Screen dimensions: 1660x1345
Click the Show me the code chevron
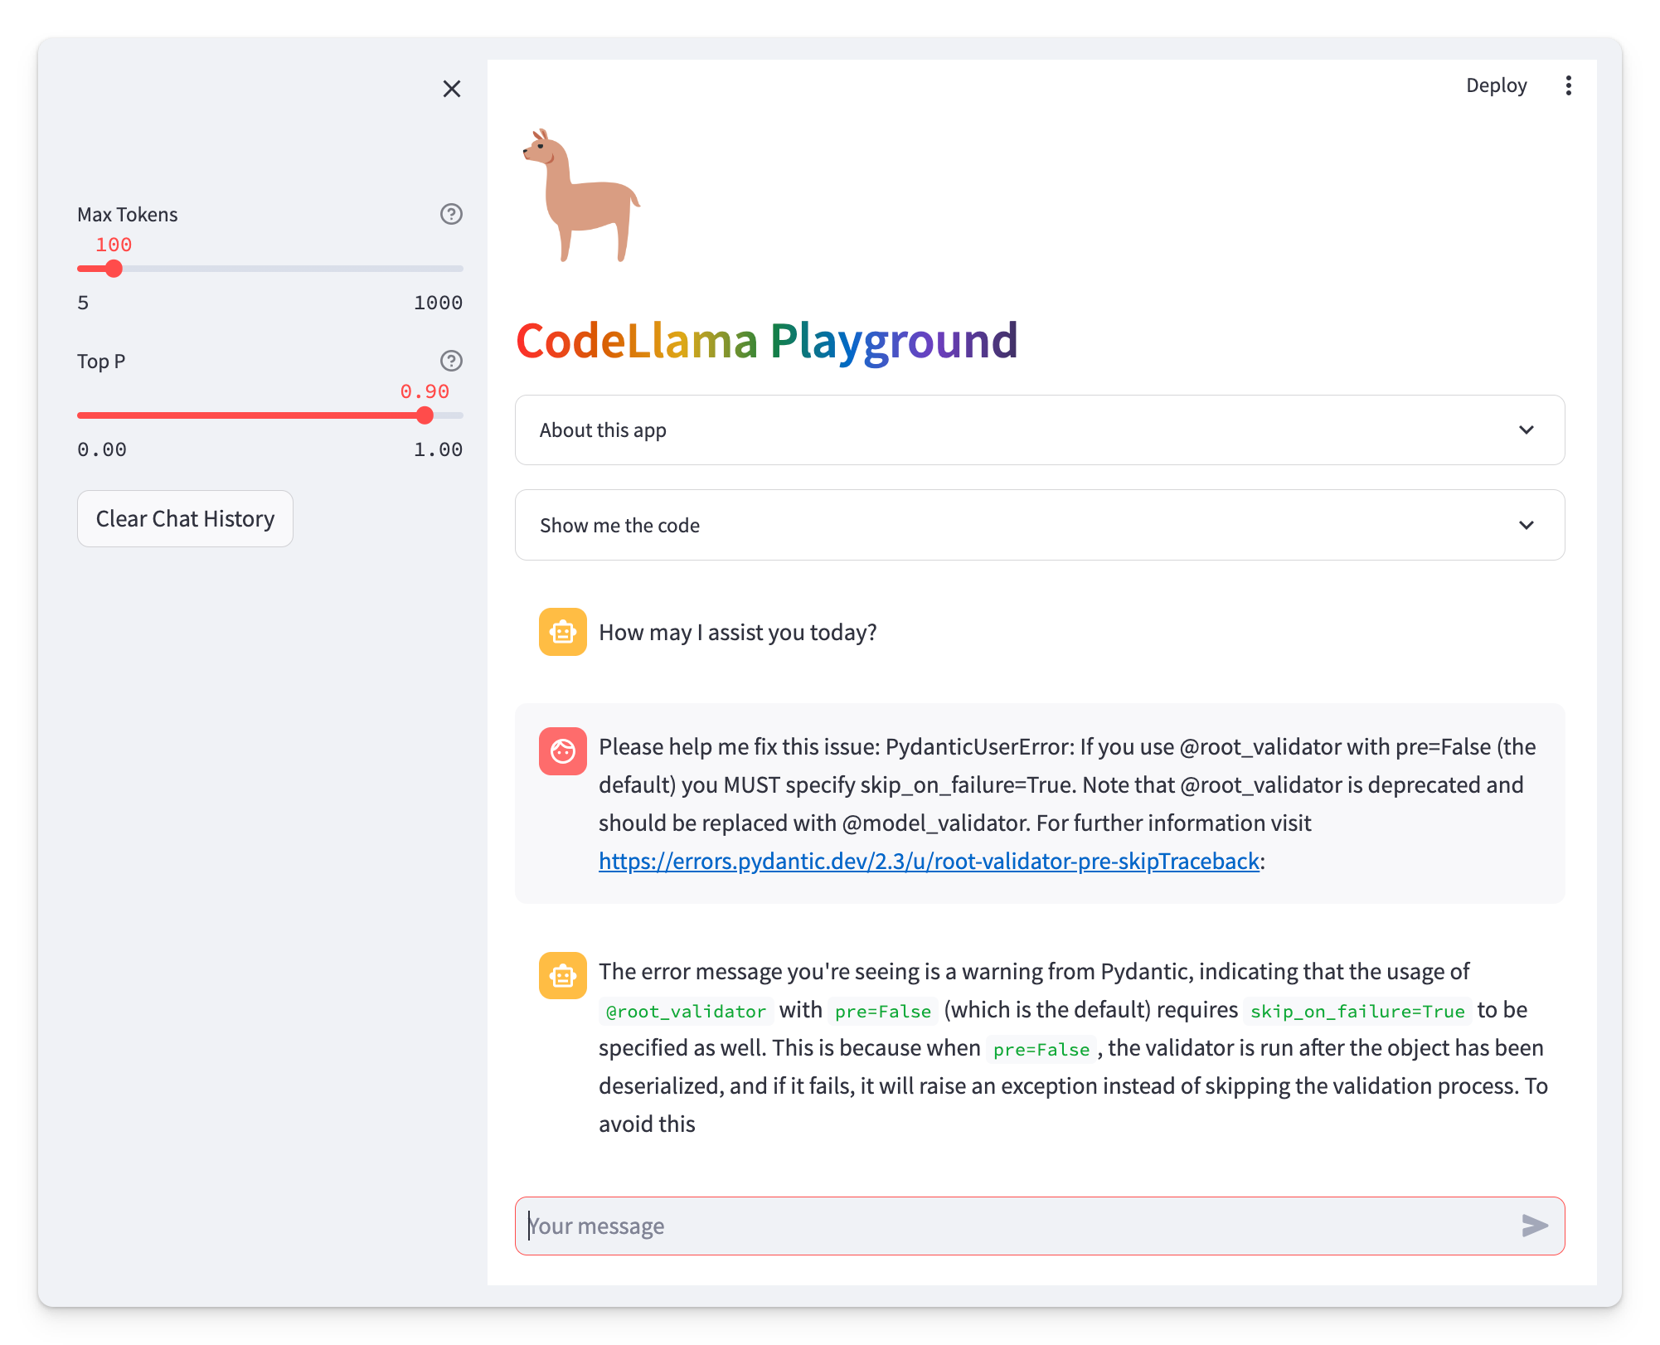[1526, 525]
